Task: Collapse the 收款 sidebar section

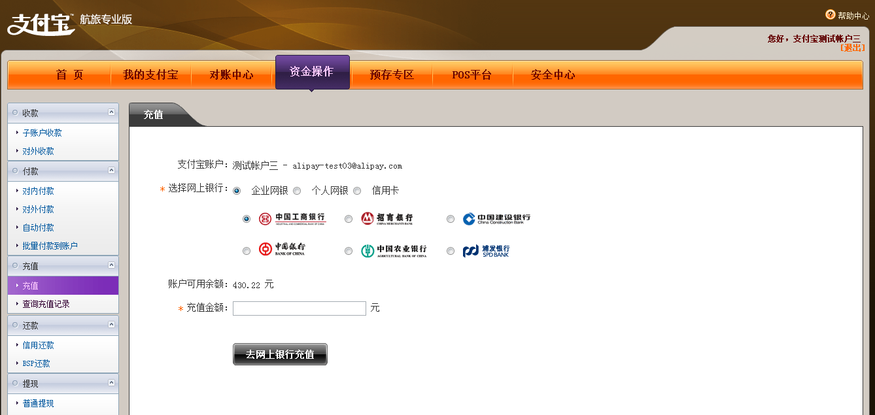Action: click(111, 112)
